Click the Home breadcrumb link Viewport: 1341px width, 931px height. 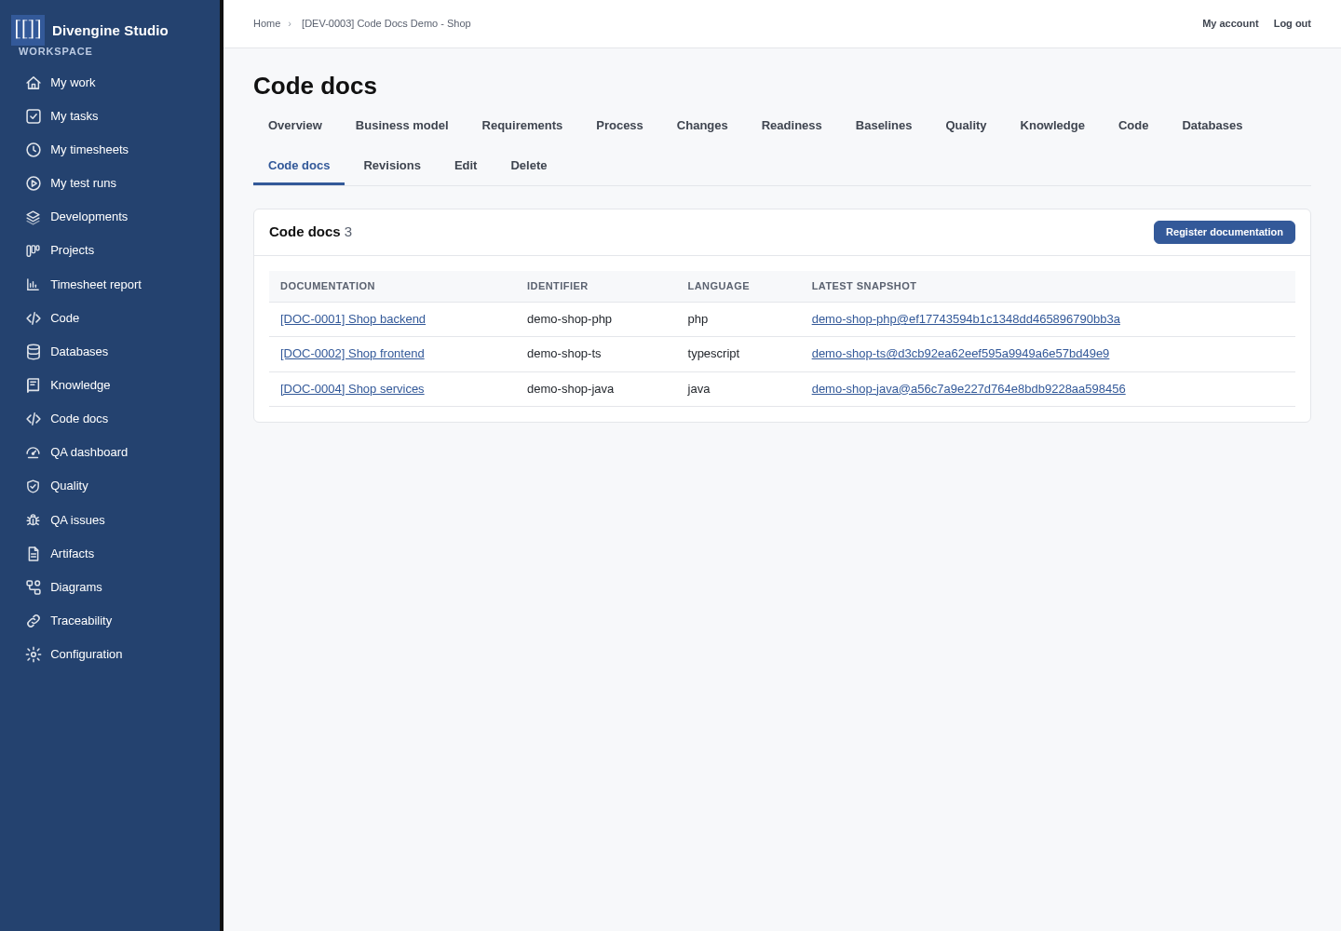[266, 24]
